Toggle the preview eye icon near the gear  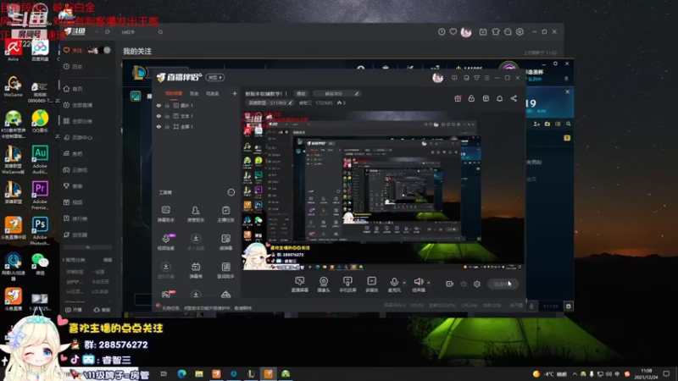point(464,284)
